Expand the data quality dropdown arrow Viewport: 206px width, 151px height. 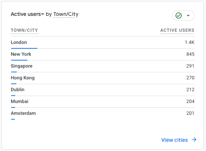tap(188, 16)
